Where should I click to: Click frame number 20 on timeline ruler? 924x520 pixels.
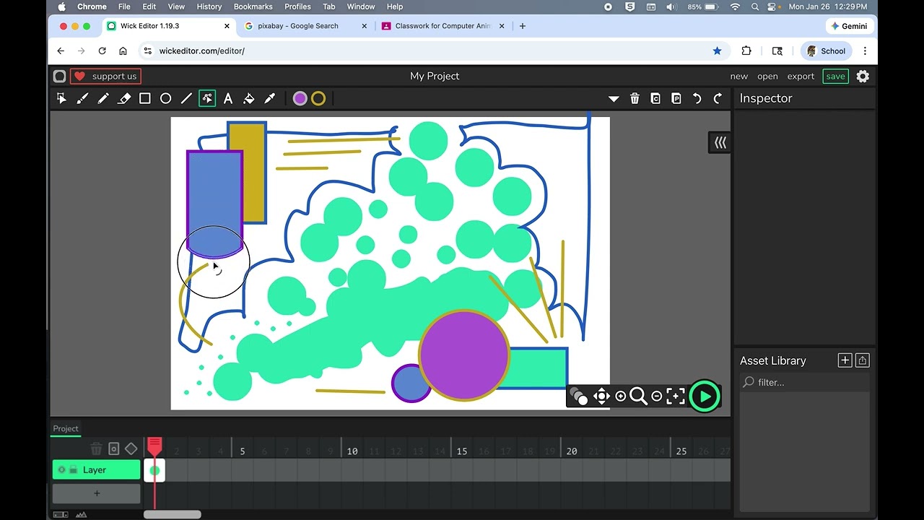[572, 451]
